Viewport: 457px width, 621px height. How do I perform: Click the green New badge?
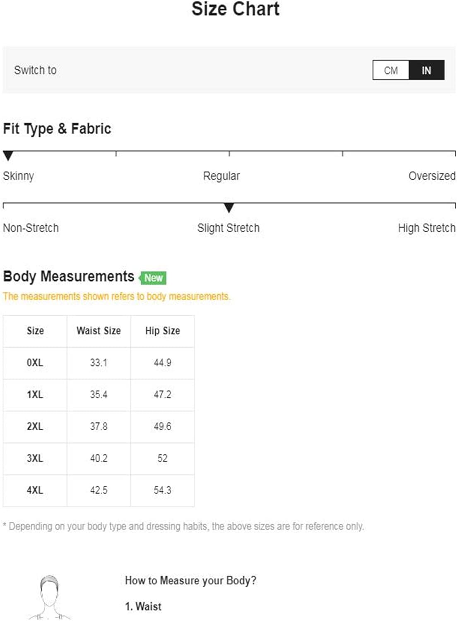point(153,278)
